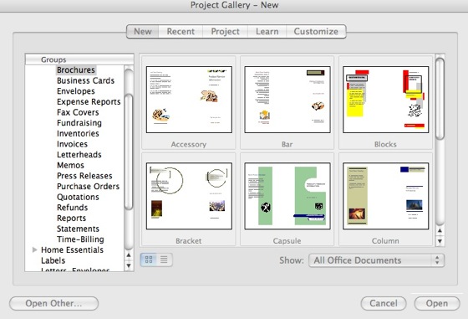Select Memos group
Viewport: 468px width, 319px height.
[x=70, y=165]
